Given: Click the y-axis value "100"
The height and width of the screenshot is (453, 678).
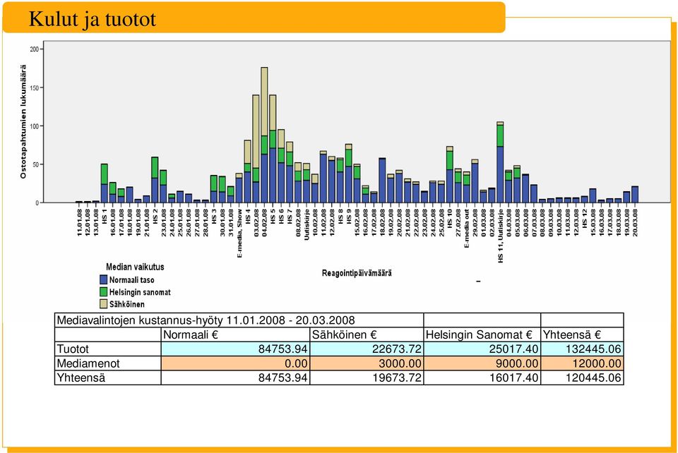Looking at the screenshot, I should [x=34, y=126].
